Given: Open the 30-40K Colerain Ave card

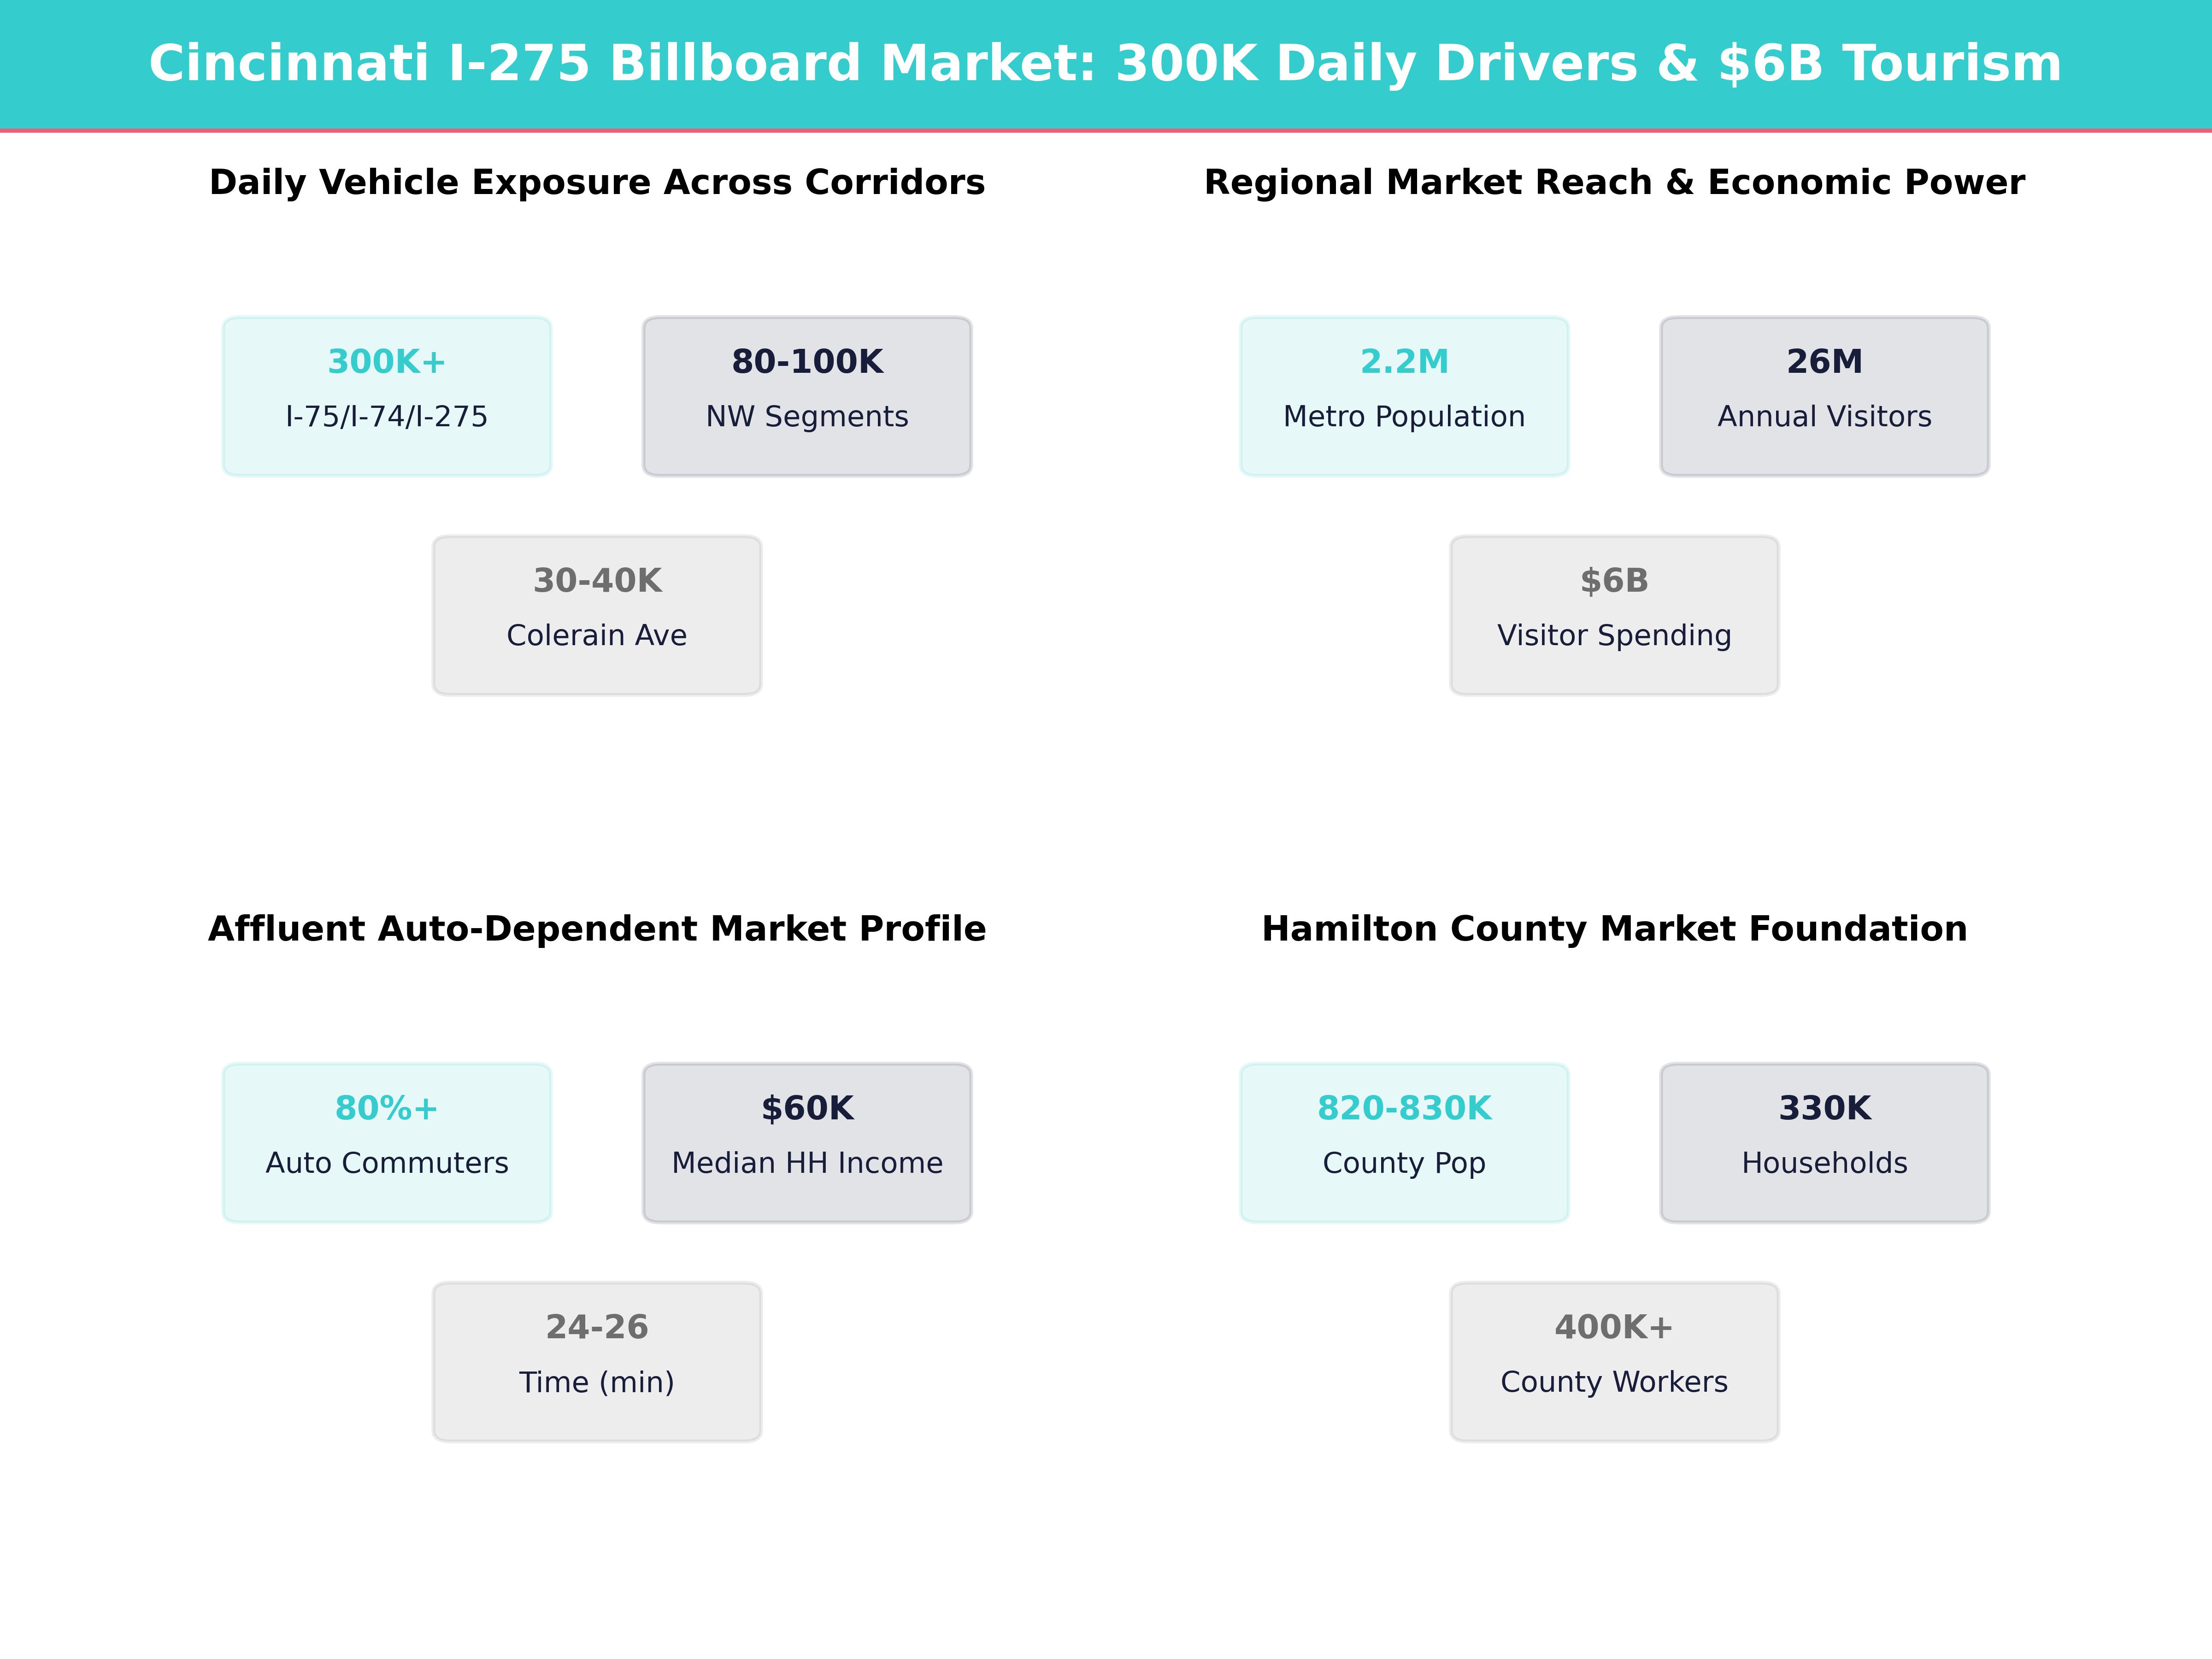Looking at the screenshot, I should point(597,615).
